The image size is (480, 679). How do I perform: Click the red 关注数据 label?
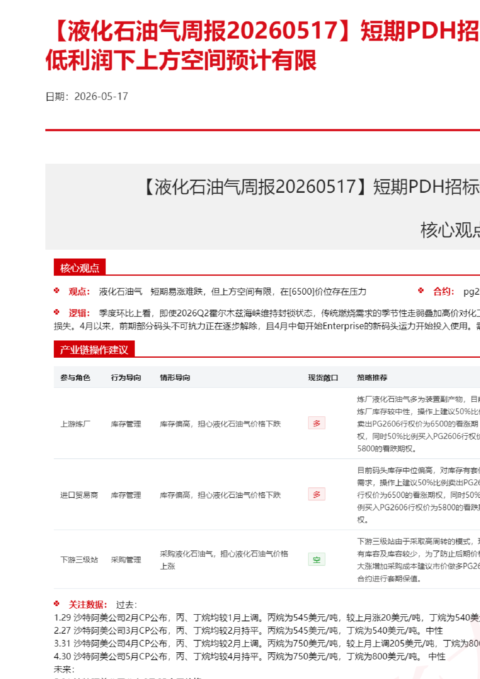(x=88, y=604)
